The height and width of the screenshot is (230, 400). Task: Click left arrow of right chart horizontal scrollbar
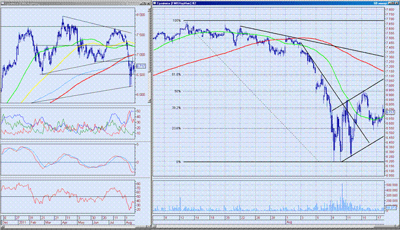[154, 226]
